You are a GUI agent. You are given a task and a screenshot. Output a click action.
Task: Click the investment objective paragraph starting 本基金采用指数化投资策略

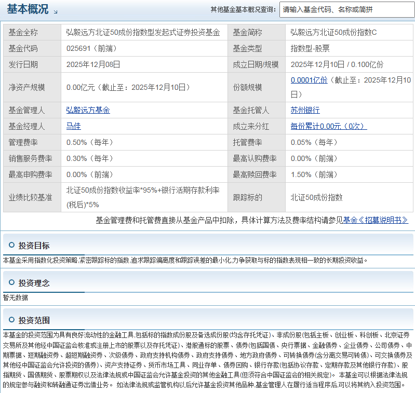[185, 260]
